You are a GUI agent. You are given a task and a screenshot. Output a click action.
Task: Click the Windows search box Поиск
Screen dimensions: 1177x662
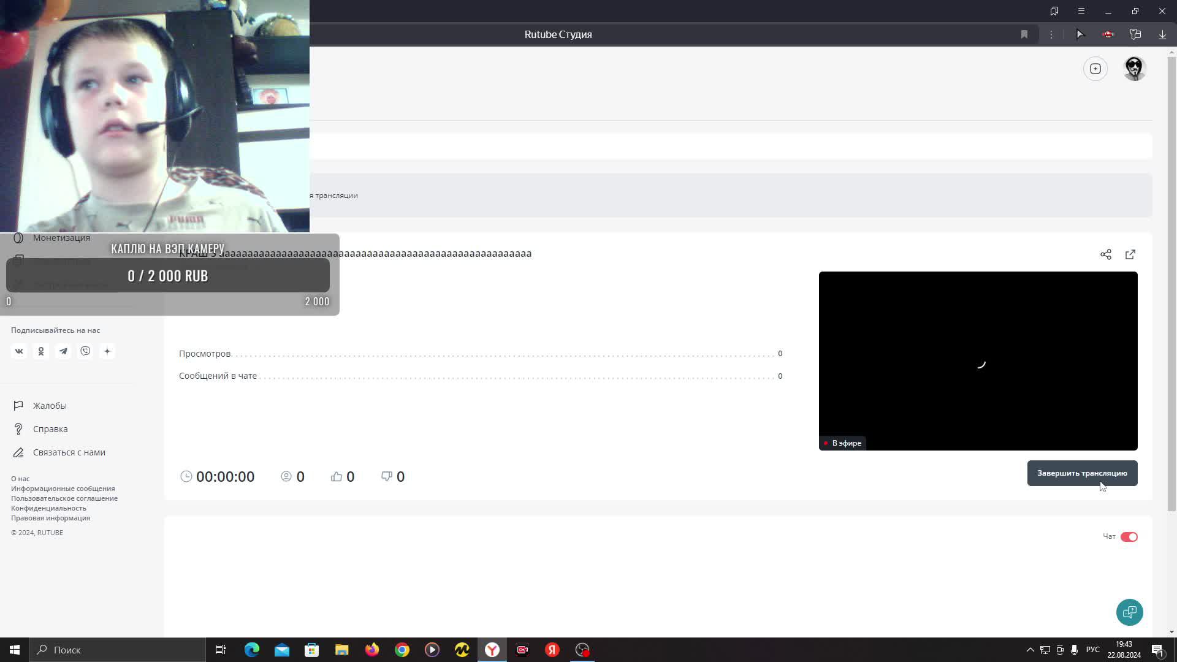[118, 650]
